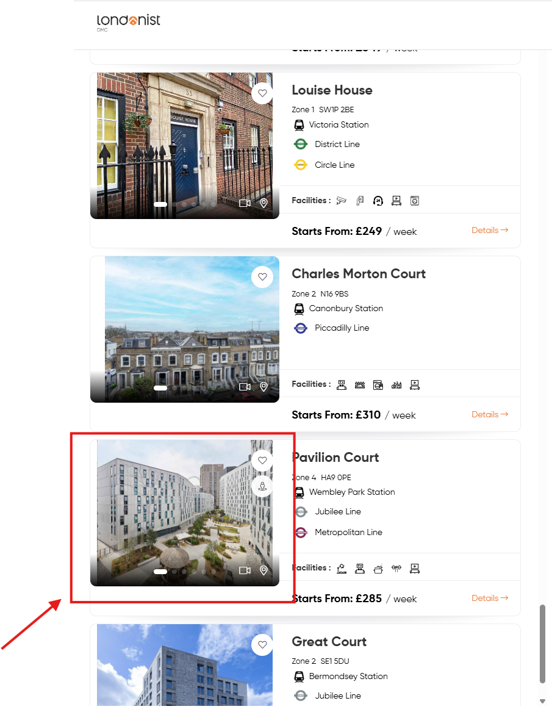
Task: Click the green District Line roundel
Action: click(301, 145)
